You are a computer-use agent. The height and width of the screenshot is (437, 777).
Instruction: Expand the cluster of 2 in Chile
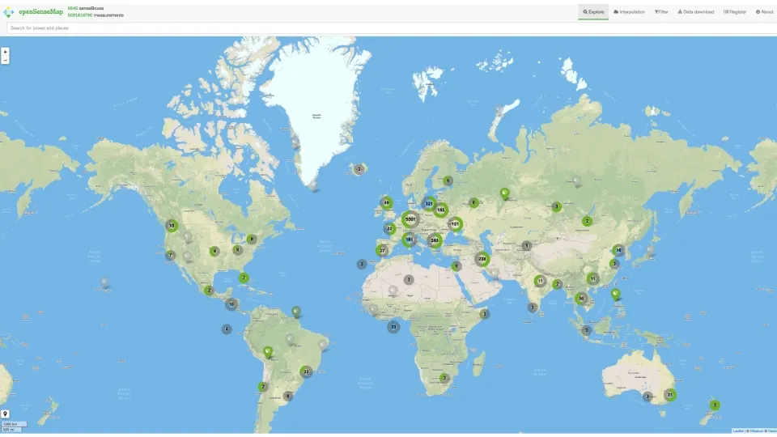(263, 387)
